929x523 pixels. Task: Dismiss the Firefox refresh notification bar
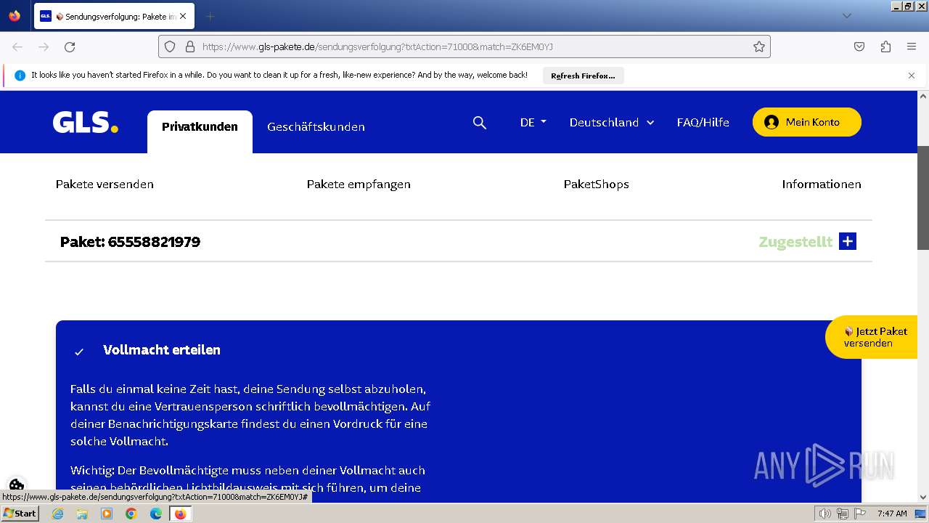tap(912, 76)
